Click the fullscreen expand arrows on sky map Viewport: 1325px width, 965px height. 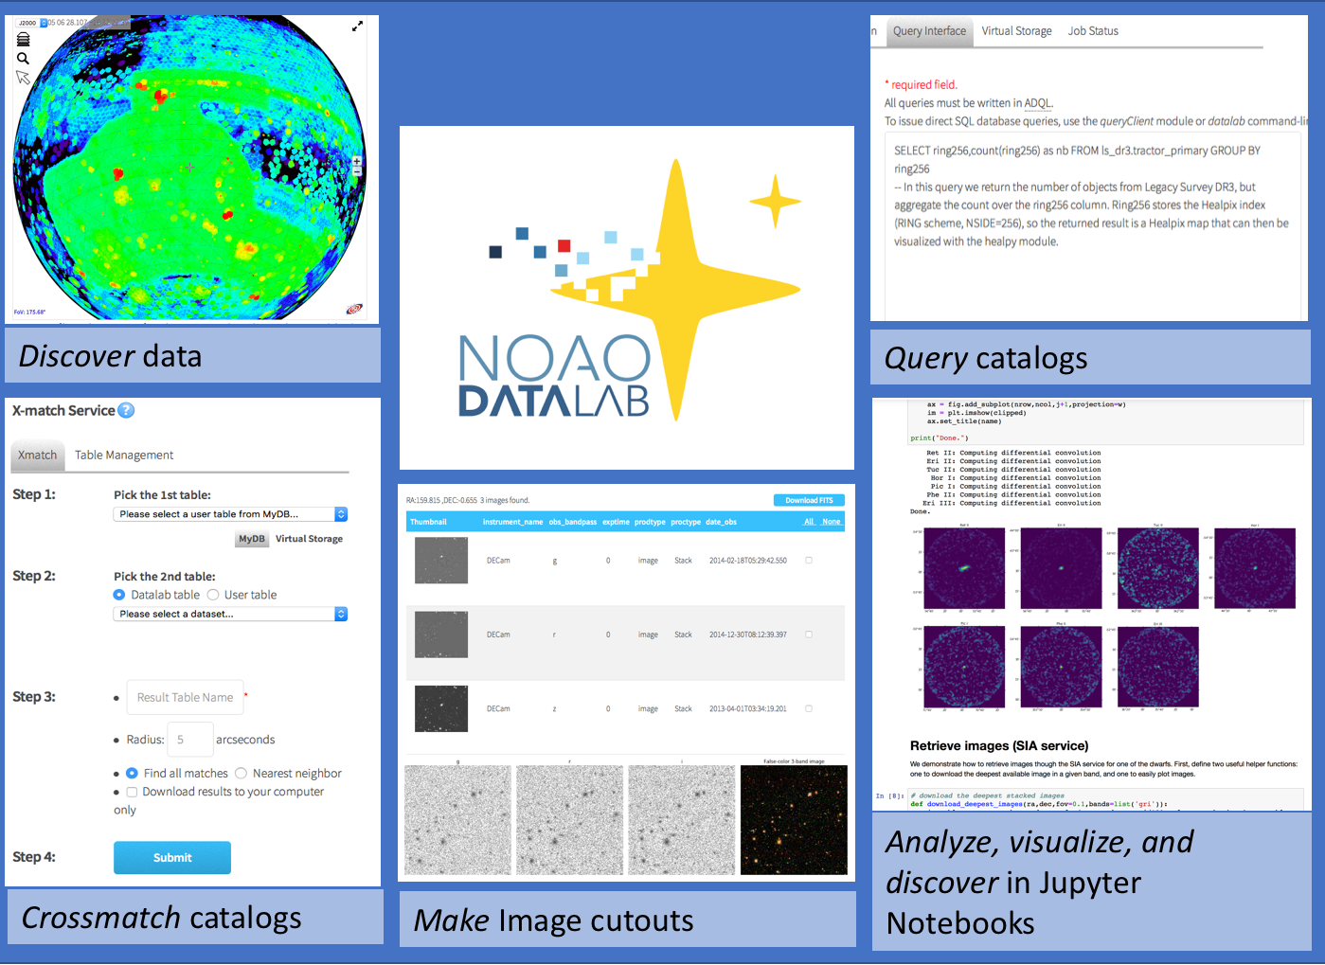click(x=357, y=27)
